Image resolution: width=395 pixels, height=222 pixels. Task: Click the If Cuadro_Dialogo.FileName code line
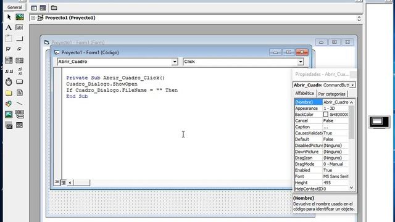122,90
